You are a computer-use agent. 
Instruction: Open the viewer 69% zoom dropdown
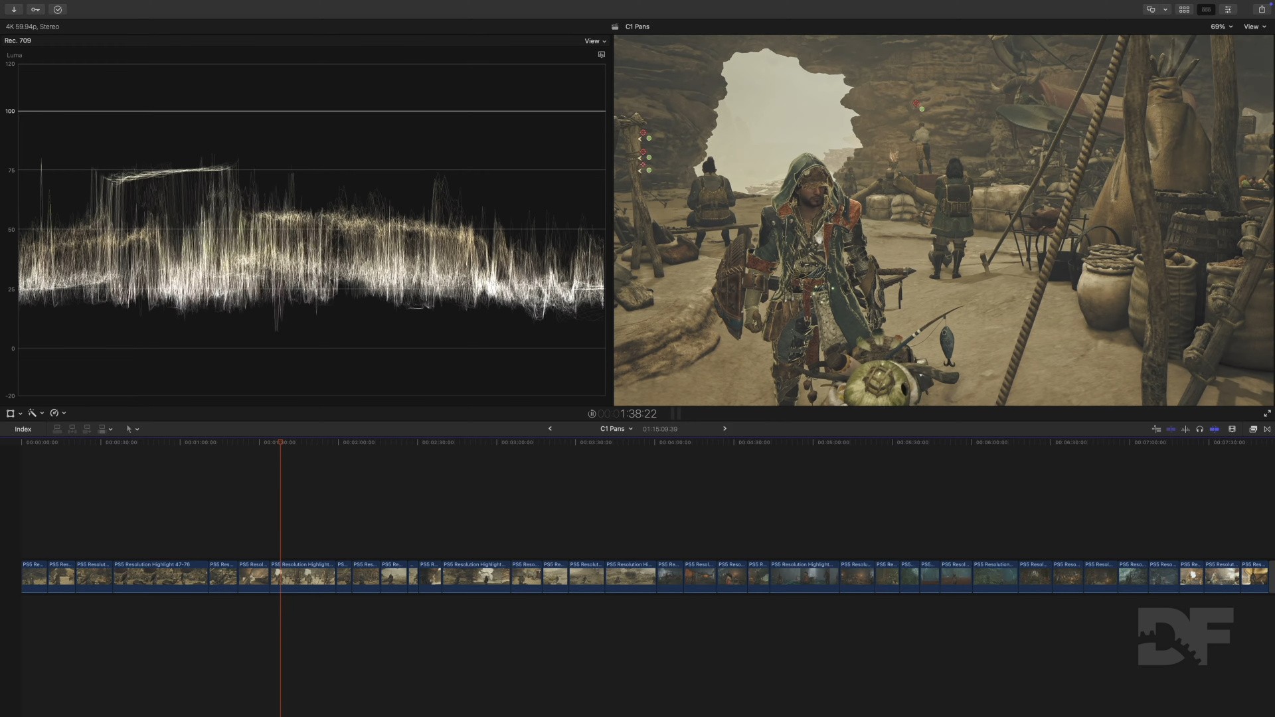[x=1221, y=27]
